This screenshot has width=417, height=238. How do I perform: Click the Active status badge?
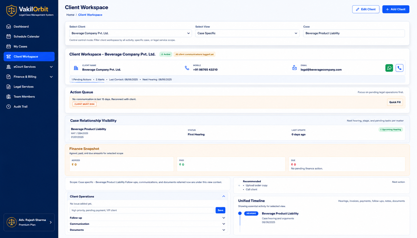coord(166,54)
